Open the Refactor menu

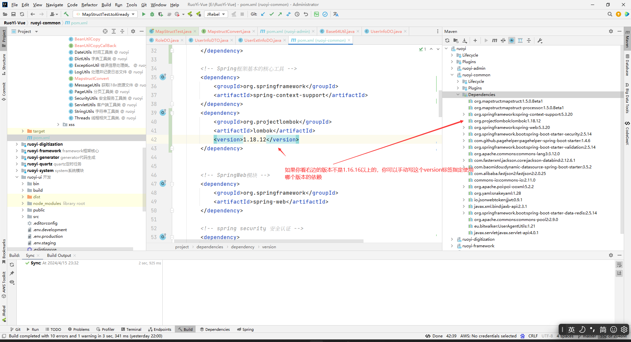point(89,5)
